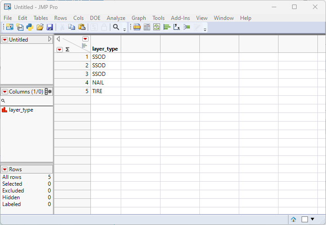
Task: Open the Edit menu
Action: pos(23,18)
